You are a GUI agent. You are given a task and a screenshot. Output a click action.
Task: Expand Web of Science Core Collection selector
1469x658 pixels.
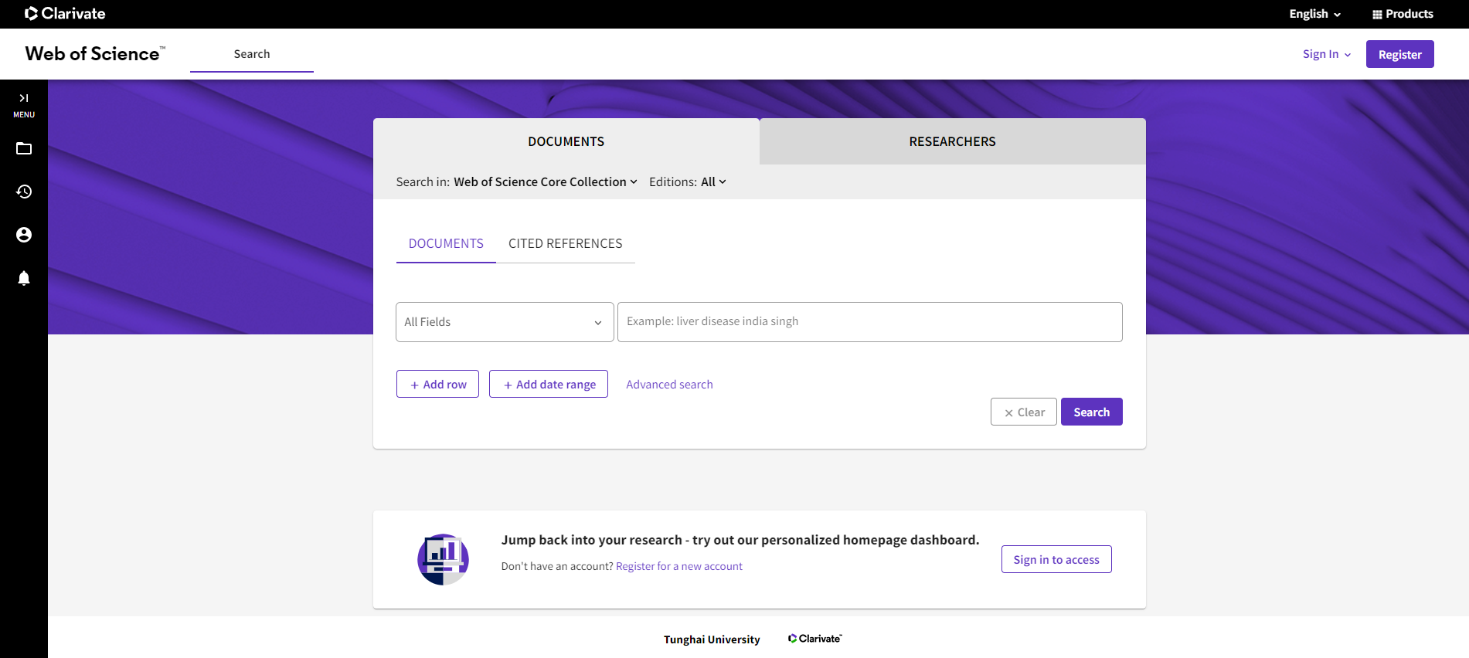click(x=546, y=181)
